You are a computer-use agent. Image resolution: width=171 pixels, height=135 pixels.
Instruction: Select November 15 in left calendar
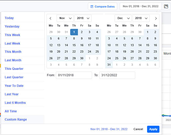74,45
